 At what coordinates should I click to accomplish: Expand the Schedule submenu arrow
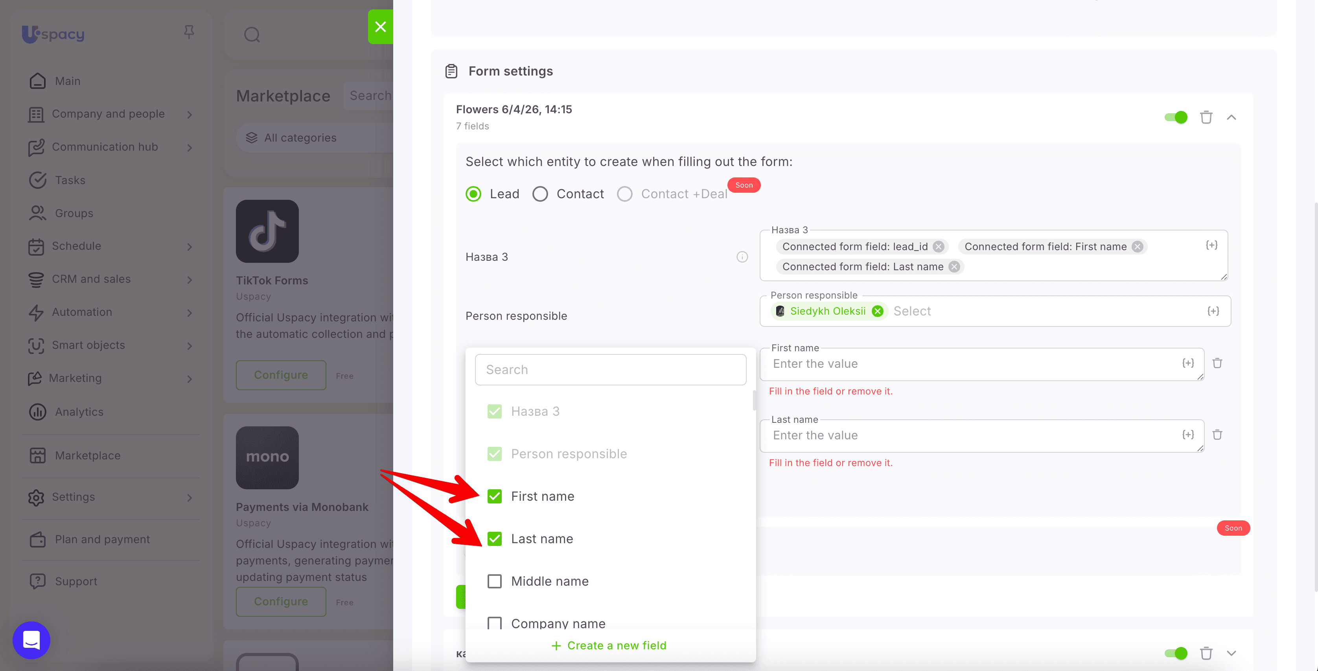pos(190,247)
